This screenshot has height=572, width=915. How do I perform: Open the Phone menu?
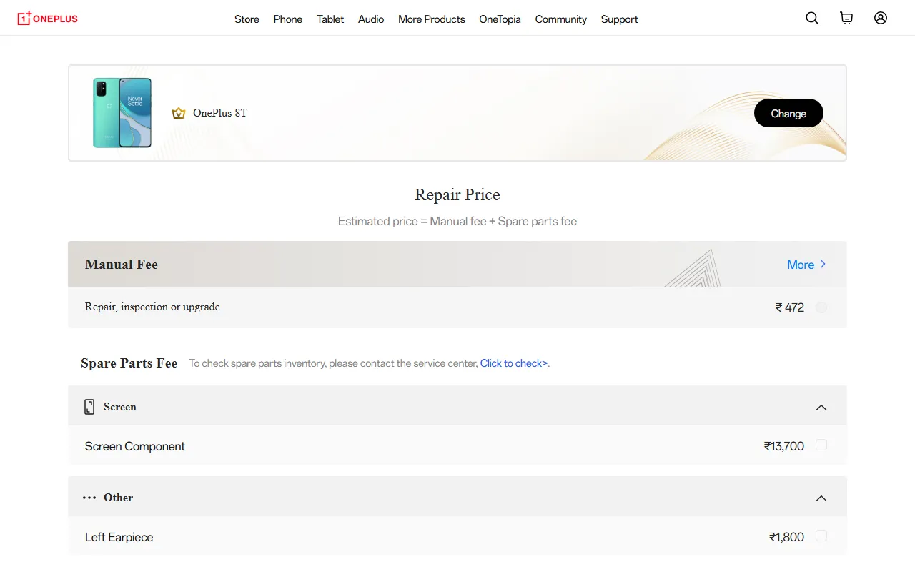288,19
